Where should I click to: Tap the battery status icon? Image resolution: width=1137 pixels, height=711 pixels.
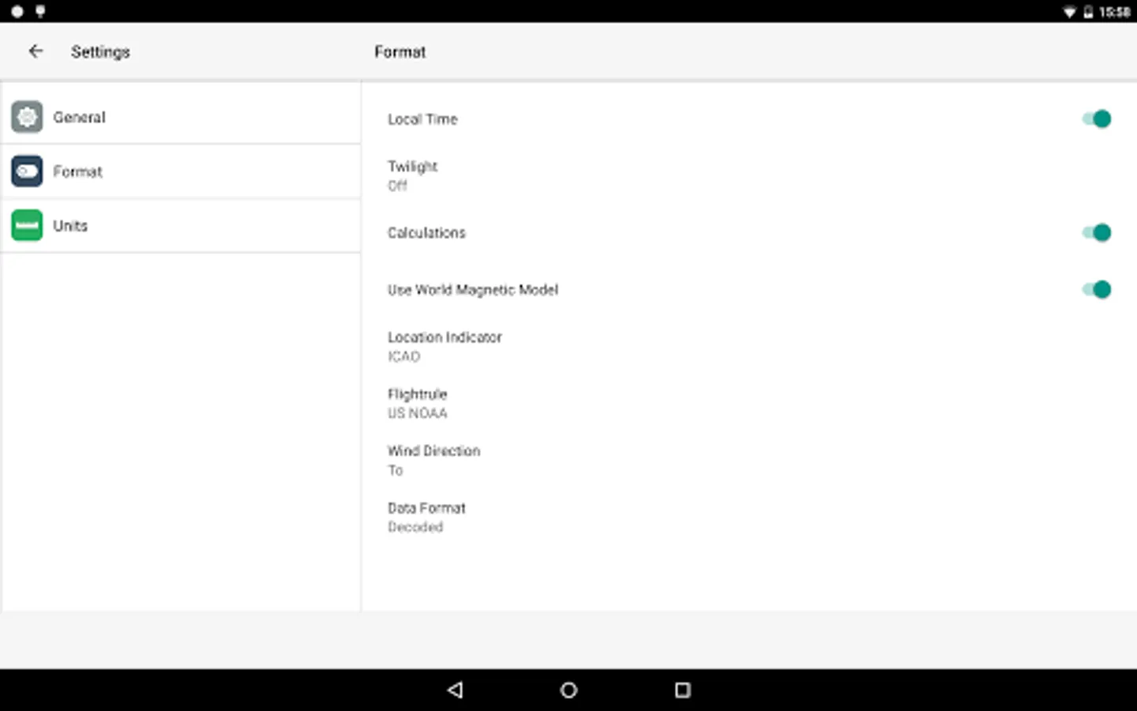[1088, 12]
